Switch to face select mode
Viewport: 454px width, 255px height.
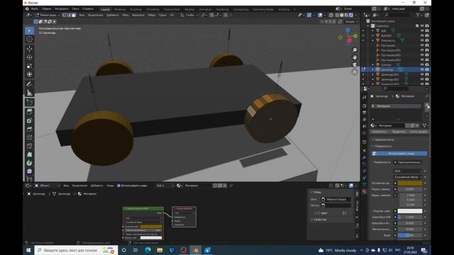click(x=74, y=15)
